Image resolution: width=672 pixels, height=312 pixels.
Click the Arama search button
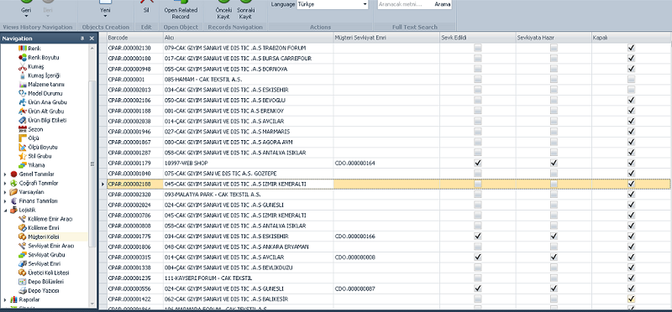(x=443, y=4)
